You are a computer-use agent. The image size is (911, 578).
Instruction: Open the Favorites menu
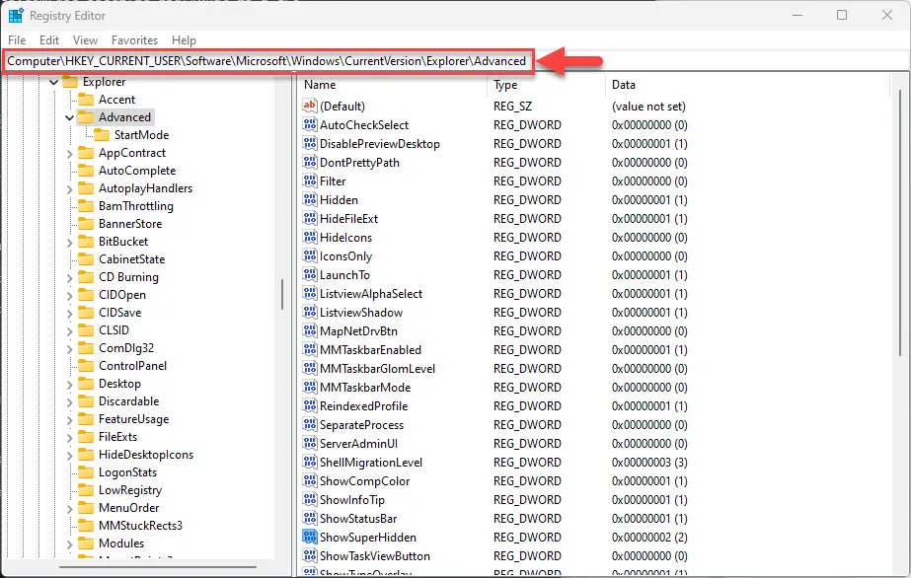[135, 40]
